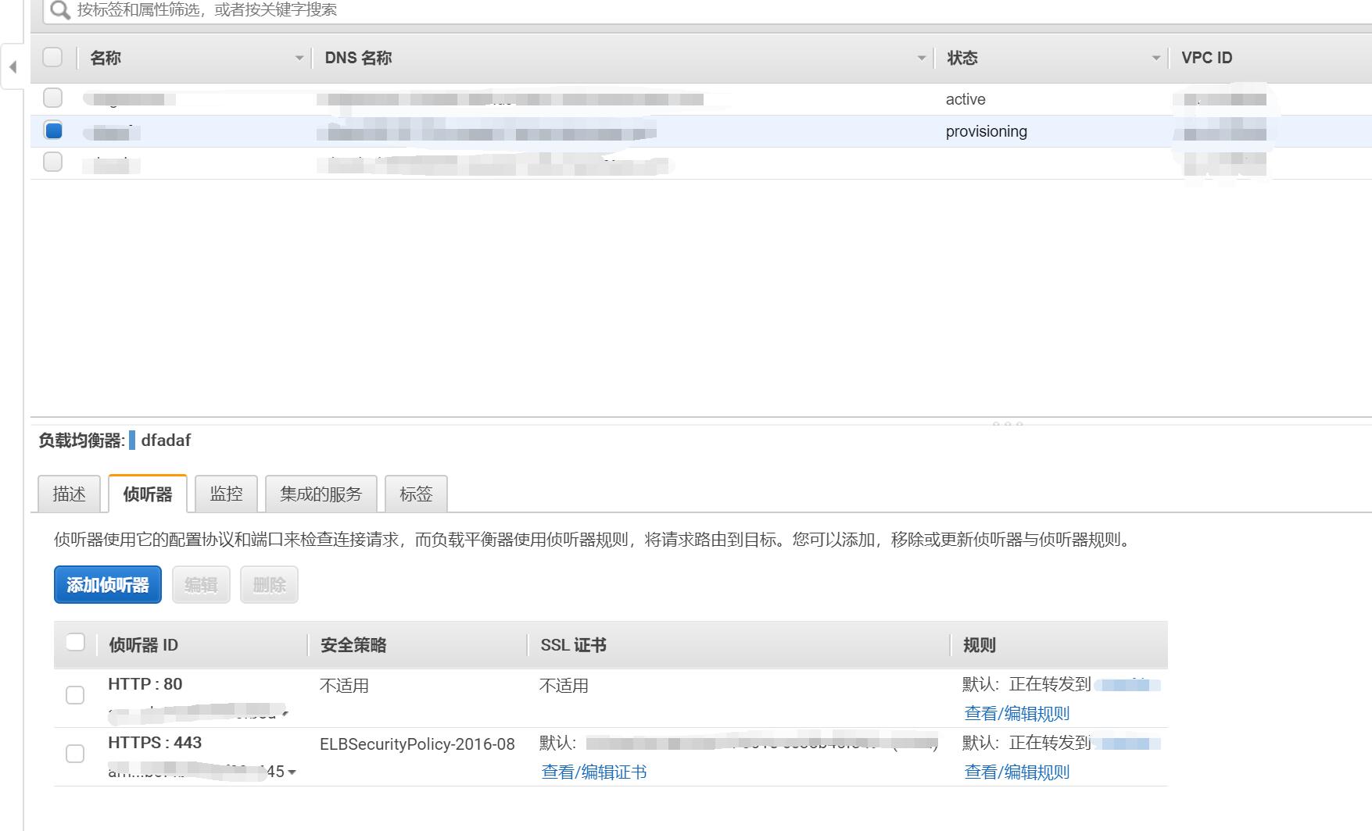
Task: Toggle the select-all checkbox in load balancer table header
Action: click(52, 57)
